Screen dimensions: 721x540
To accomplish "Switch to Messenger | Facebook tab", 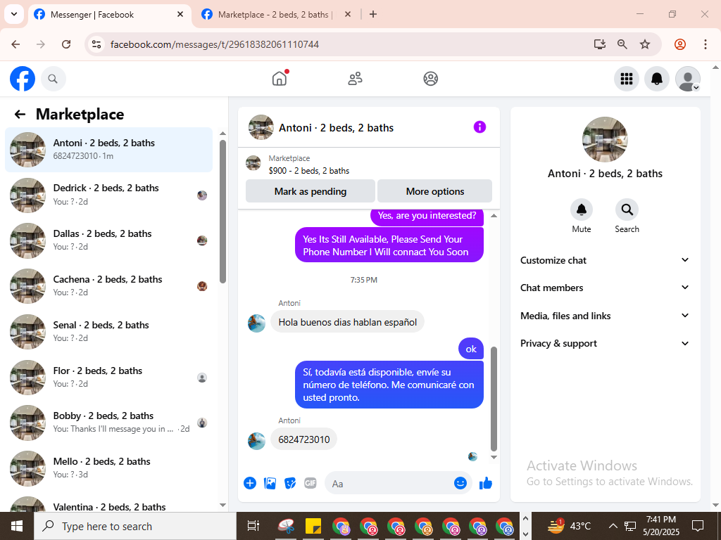I will tap(109, 15).
